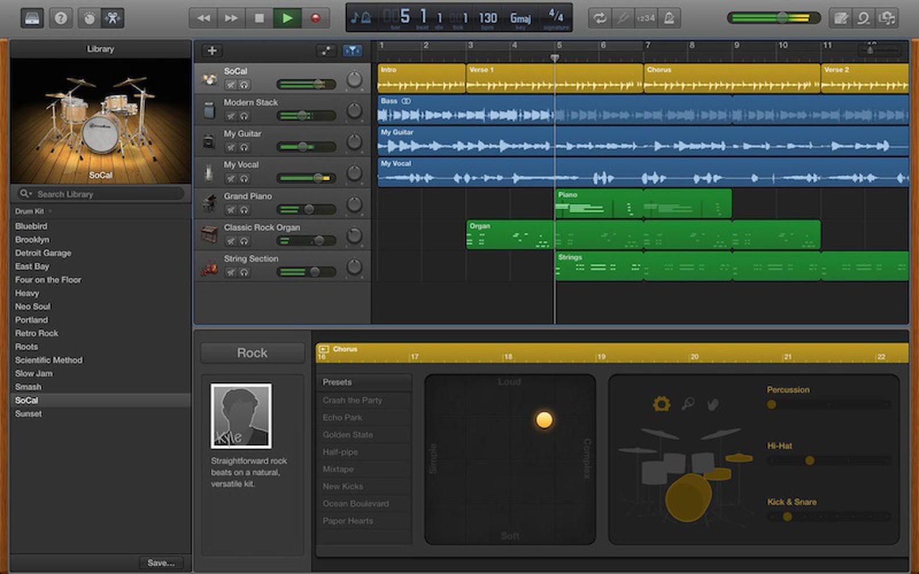Open the Search Library magnifier dropdown
Screen dimensions: 919x574
pos(27,194)
